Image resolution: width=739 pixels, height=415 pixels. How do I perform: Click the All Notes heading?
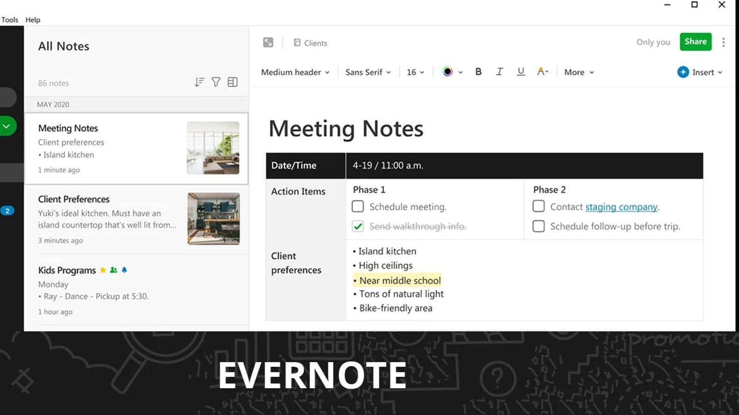pyautogui.click(x=64, y=46)
